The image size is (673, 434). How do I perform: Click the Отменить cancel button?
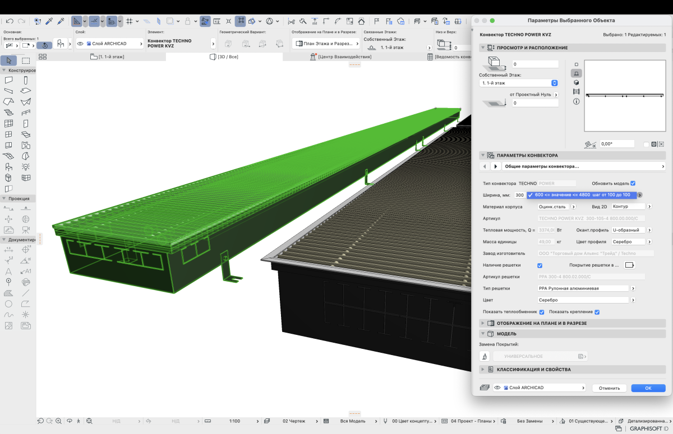tap(609, 388)
